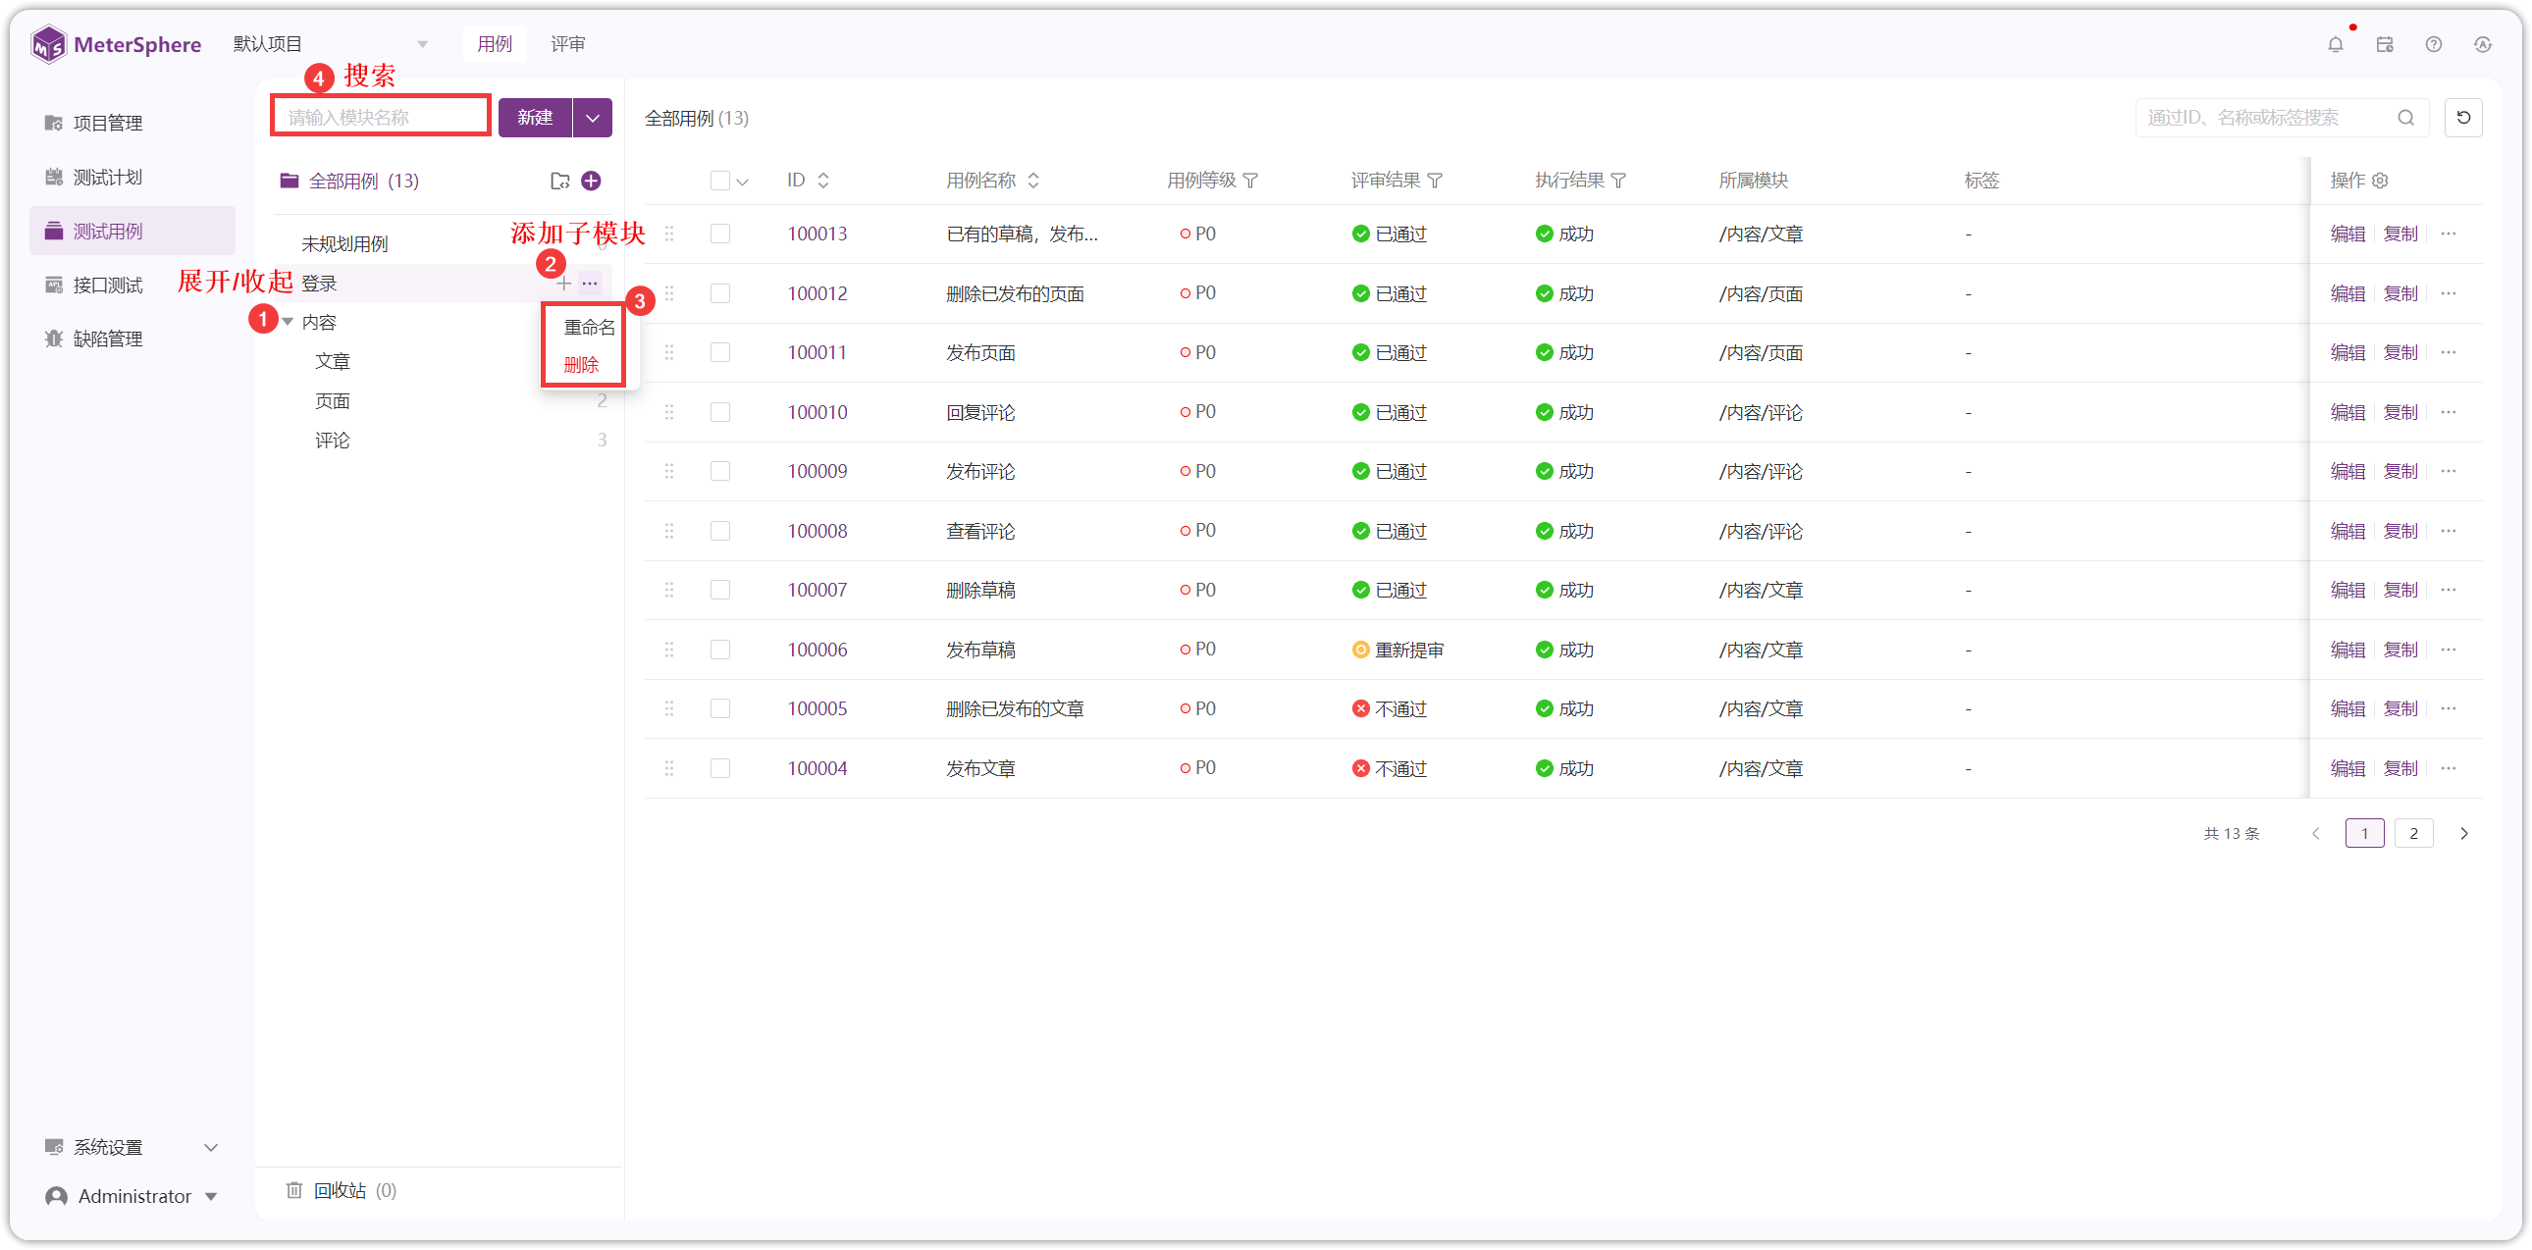Click the plus icon on the 登录 module row
The image size is (2532, 1250).
563,283
